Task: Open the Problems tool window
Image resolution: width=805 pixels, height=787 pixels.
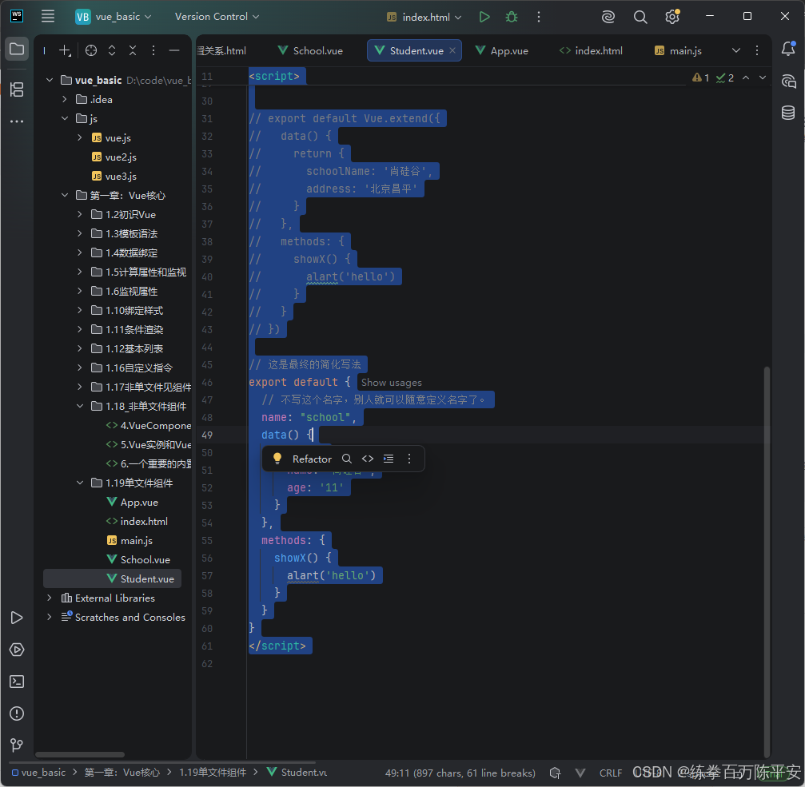Action: (x=17, y=713)
